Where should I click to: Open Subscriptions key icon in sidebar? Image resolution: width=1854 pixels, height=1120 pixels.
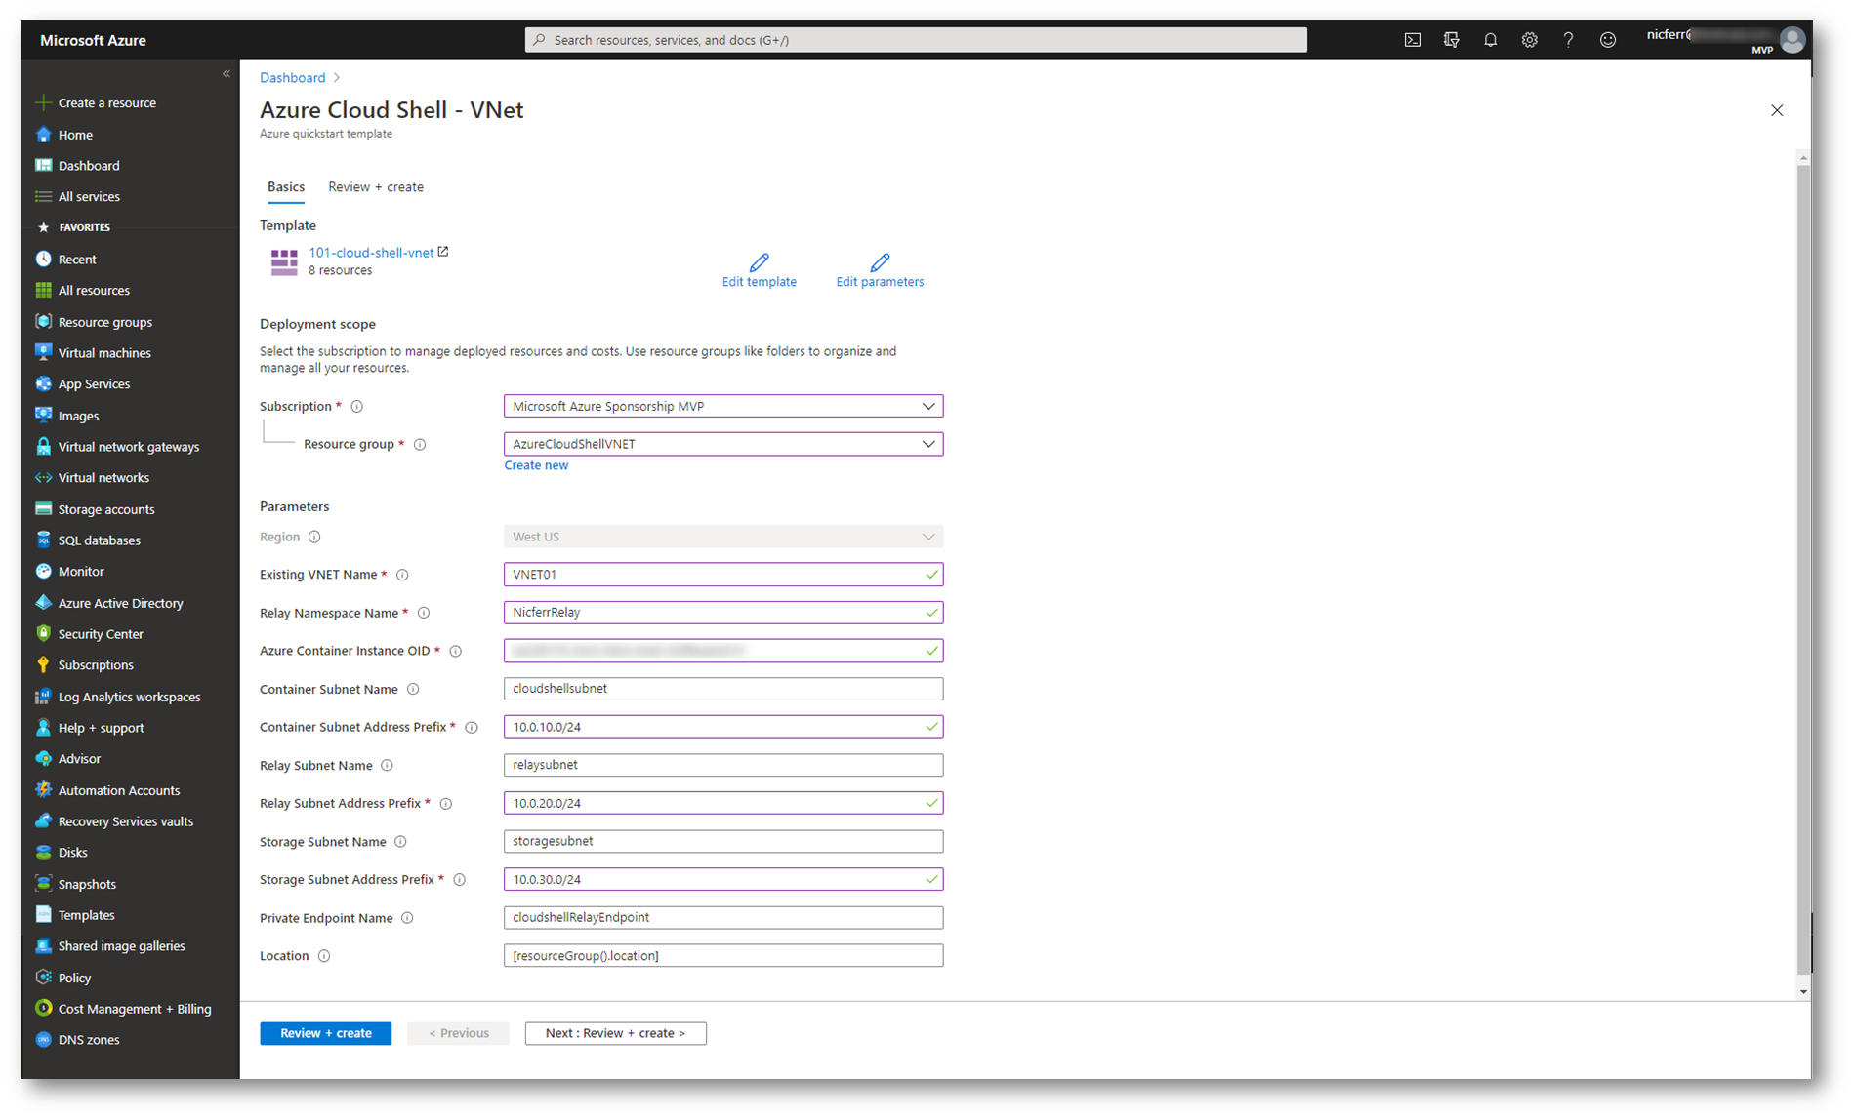(43, 665)
